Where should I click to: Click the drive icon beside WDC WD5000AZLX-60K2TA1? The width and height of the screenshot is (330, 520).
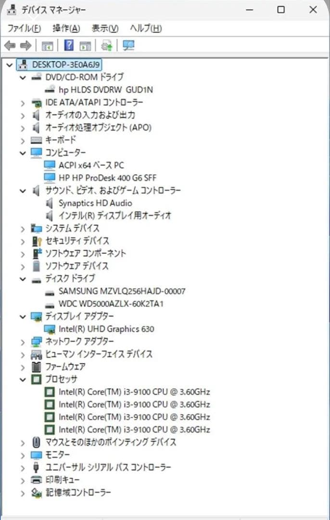pyautogui.click(x=50, y=305)
